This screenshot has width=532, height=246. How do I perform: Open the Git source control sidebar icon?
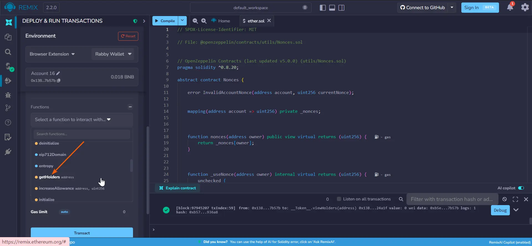8,108
